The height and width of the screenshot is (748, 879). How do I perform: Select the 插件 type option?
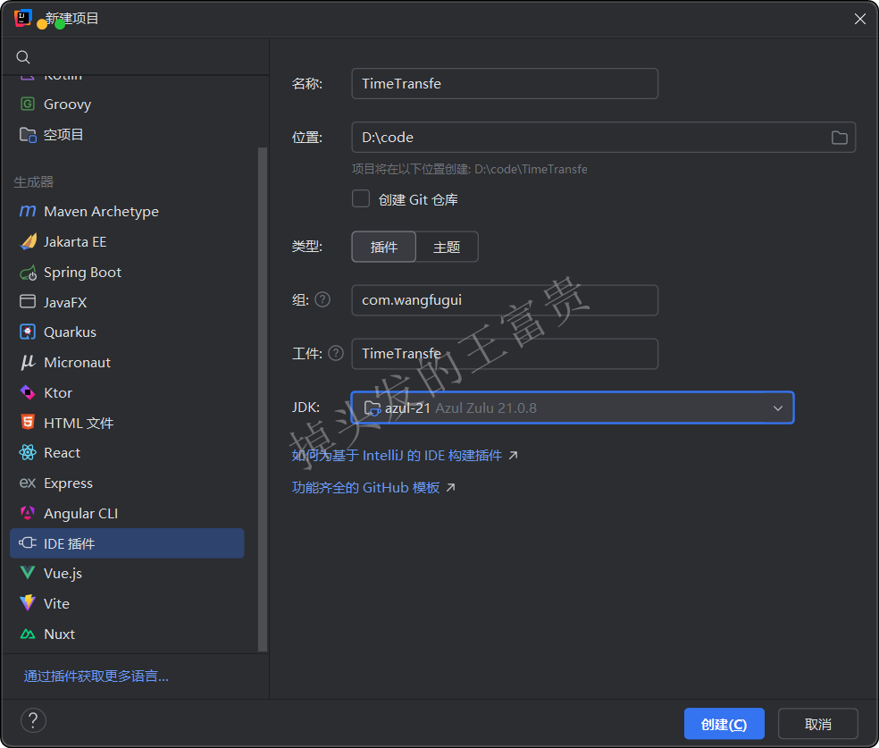(x=383, y=247)
